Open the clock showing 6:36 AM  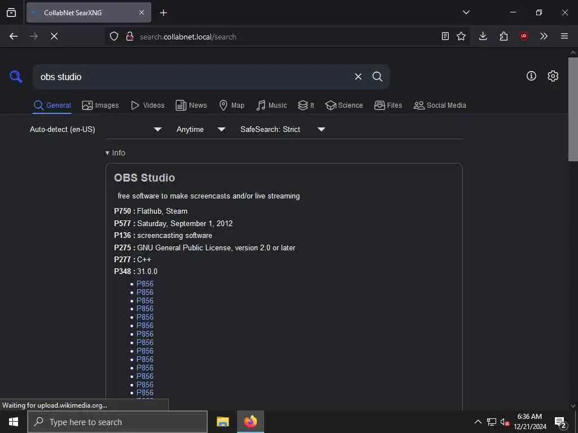[x=529, y=422]
